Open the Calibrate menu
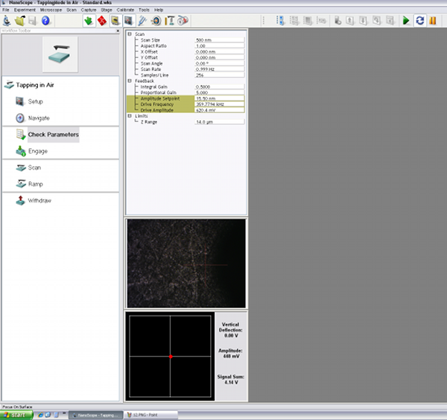447x420 pixels. 125,10
